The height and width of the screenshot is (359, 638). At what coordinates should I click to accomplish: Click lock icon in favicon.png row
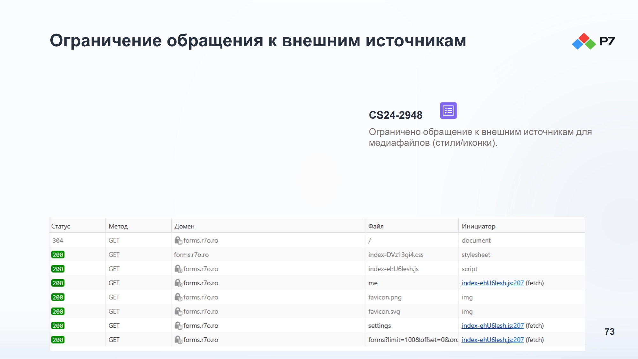tap(178, 297)
